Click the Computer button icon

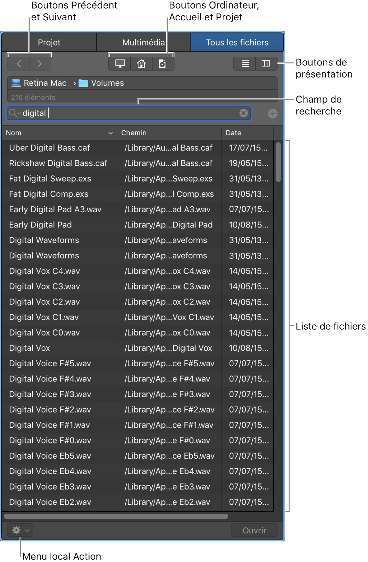click(120, 64)
